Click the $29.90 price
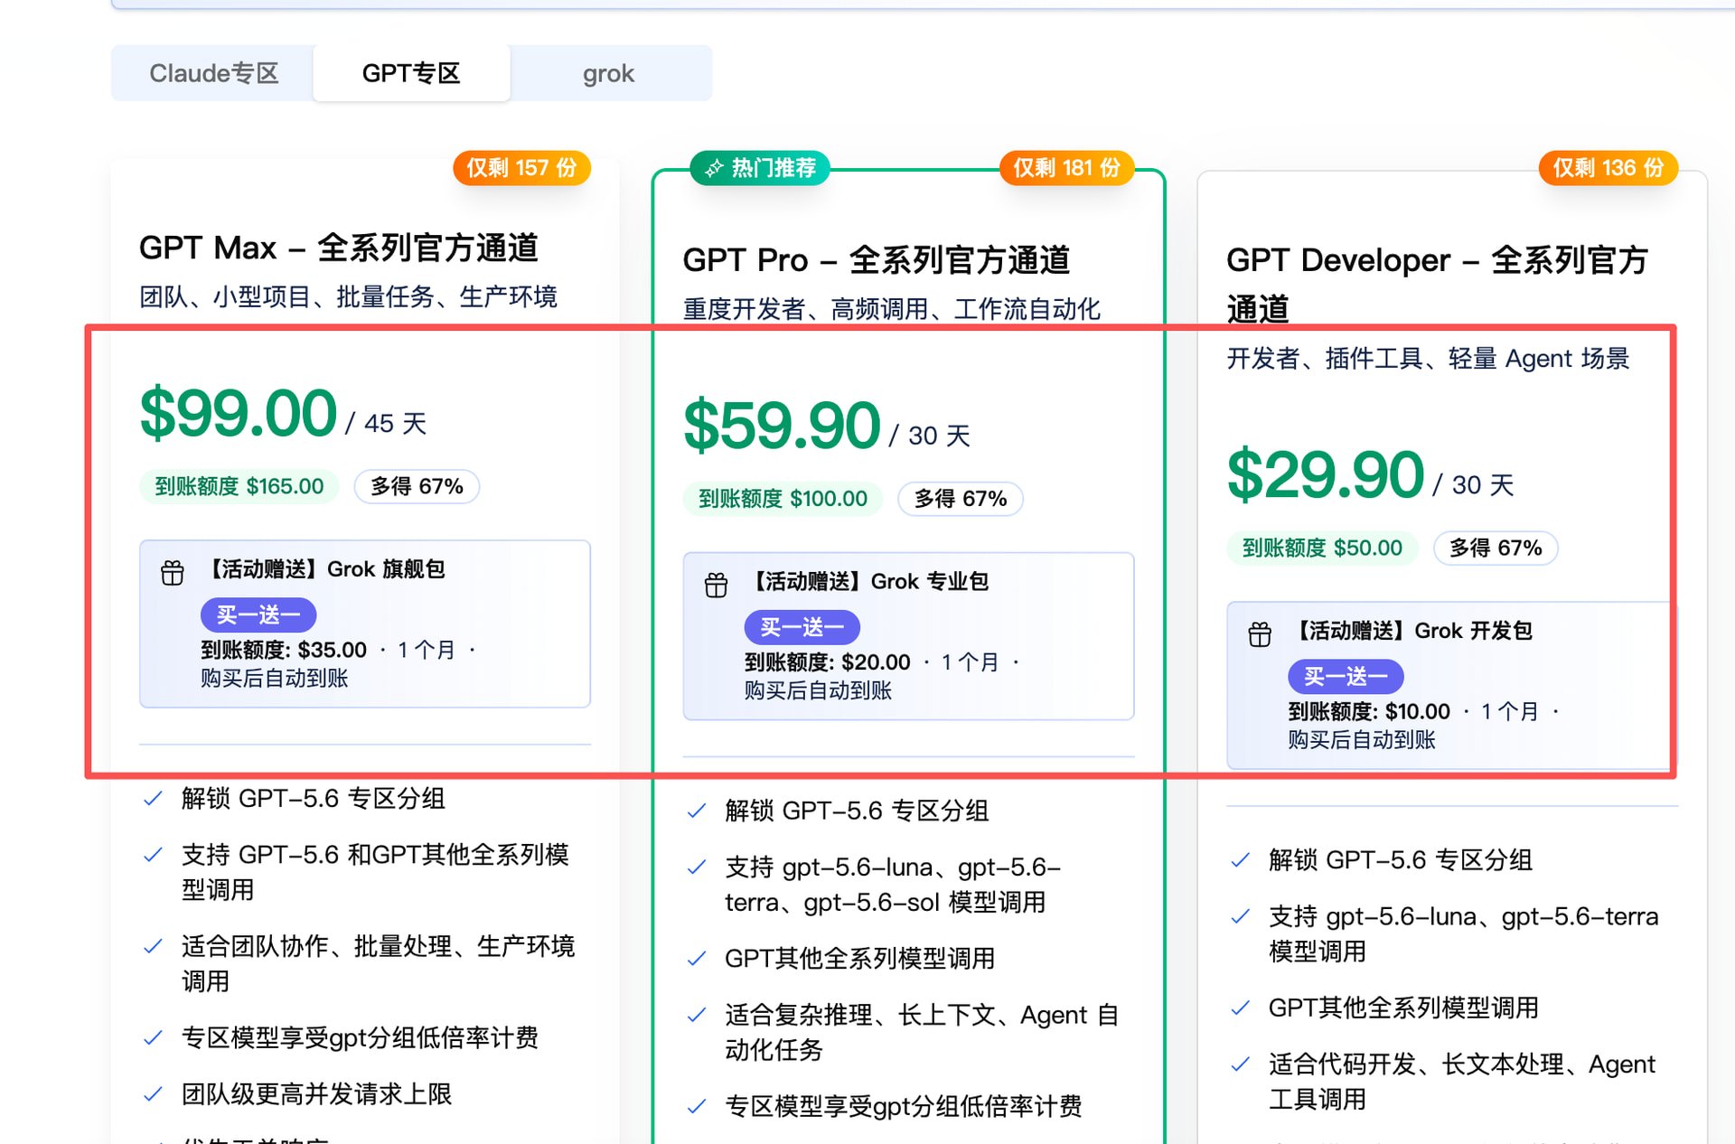 (x=1326, y=475)
